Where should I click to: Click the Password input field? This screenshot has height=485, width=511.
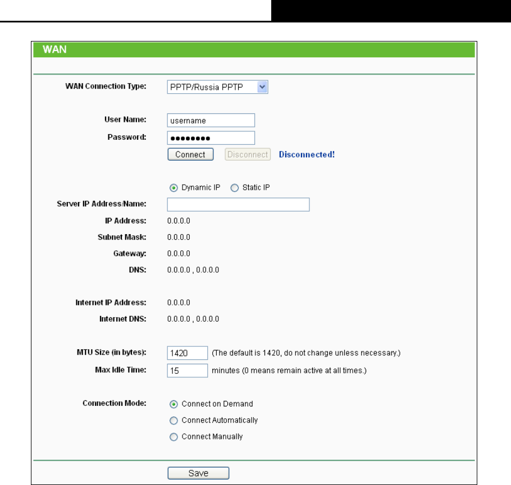211,138
